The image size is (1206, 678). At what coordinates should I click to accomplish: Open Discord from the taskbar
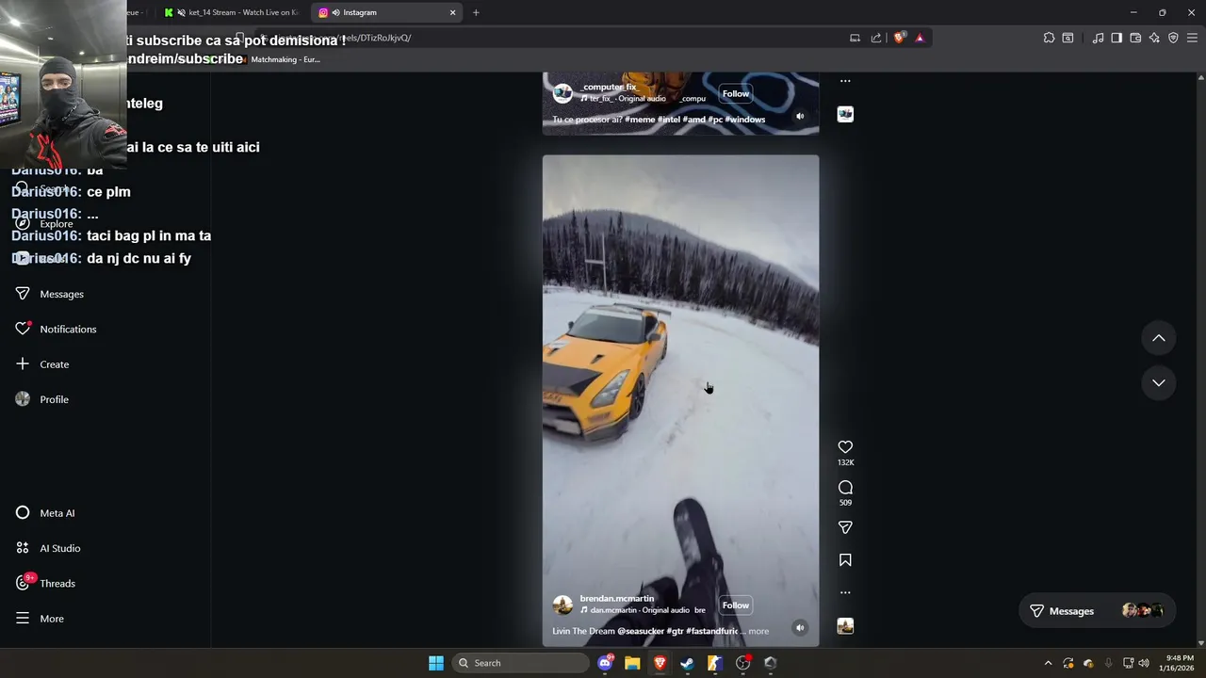coord(605,663)
